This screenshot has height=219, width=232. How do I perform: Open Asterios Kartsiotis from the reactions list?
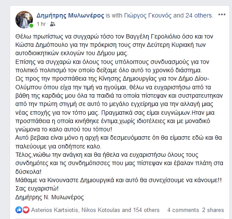click(54, 210)
